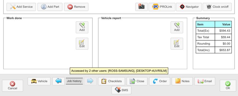Toggle Clock on/off

(x=217, y=7)
